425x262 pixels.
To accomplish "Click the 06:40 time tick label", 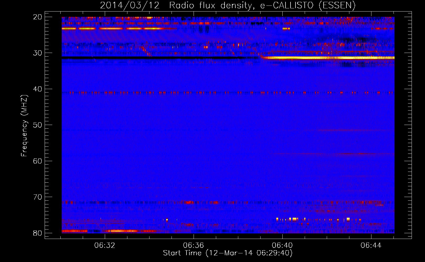I will [x=282, y=245].
